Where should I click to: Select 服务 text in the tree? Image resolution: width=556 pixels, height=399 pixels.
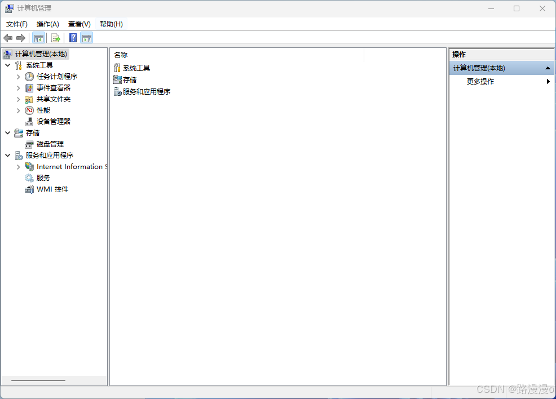click(43, 178)
